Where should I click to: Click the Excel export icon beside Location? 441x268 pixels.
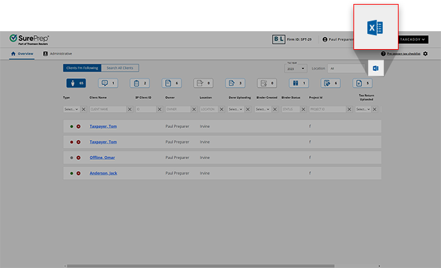point(375,68)
